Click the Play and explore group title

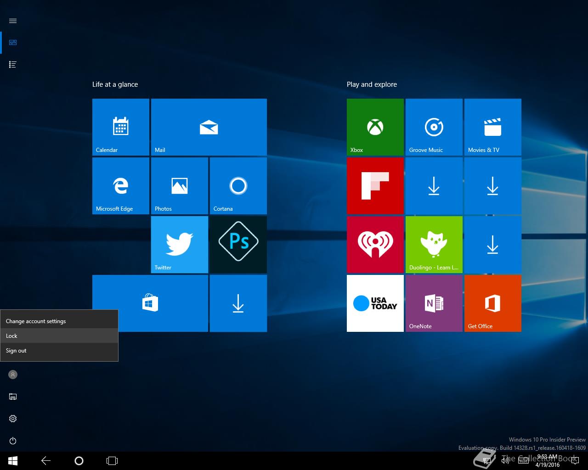(x=372, y=84)
